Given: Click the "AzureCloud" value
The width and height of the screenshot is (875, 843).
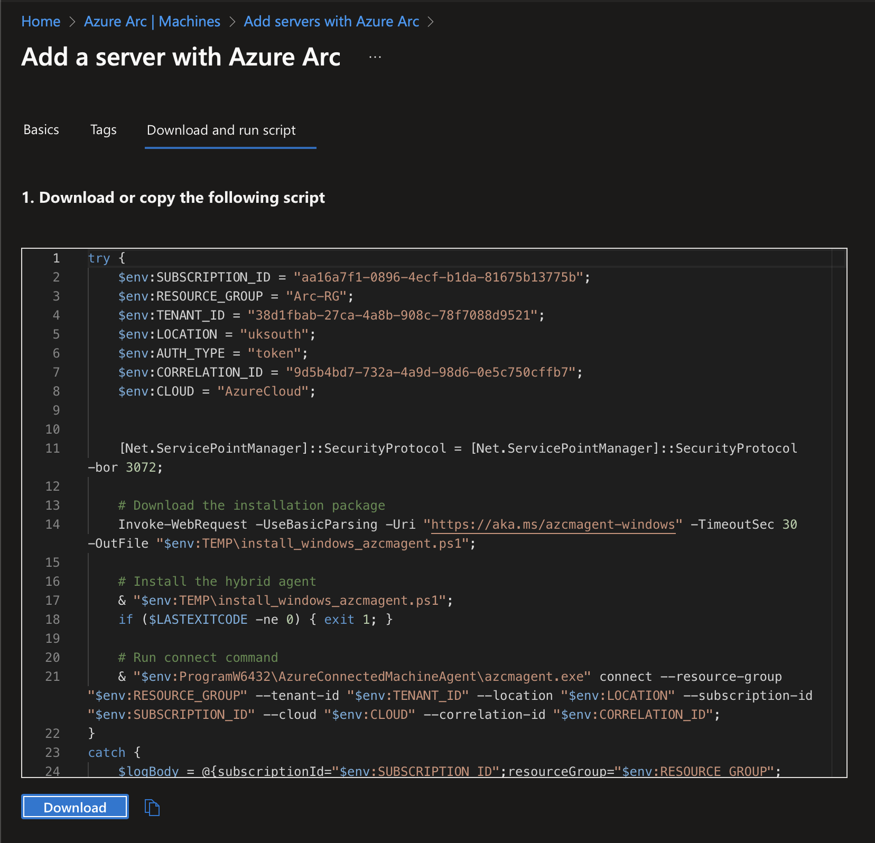Looking at the screenshot, I should pos(263,391).
